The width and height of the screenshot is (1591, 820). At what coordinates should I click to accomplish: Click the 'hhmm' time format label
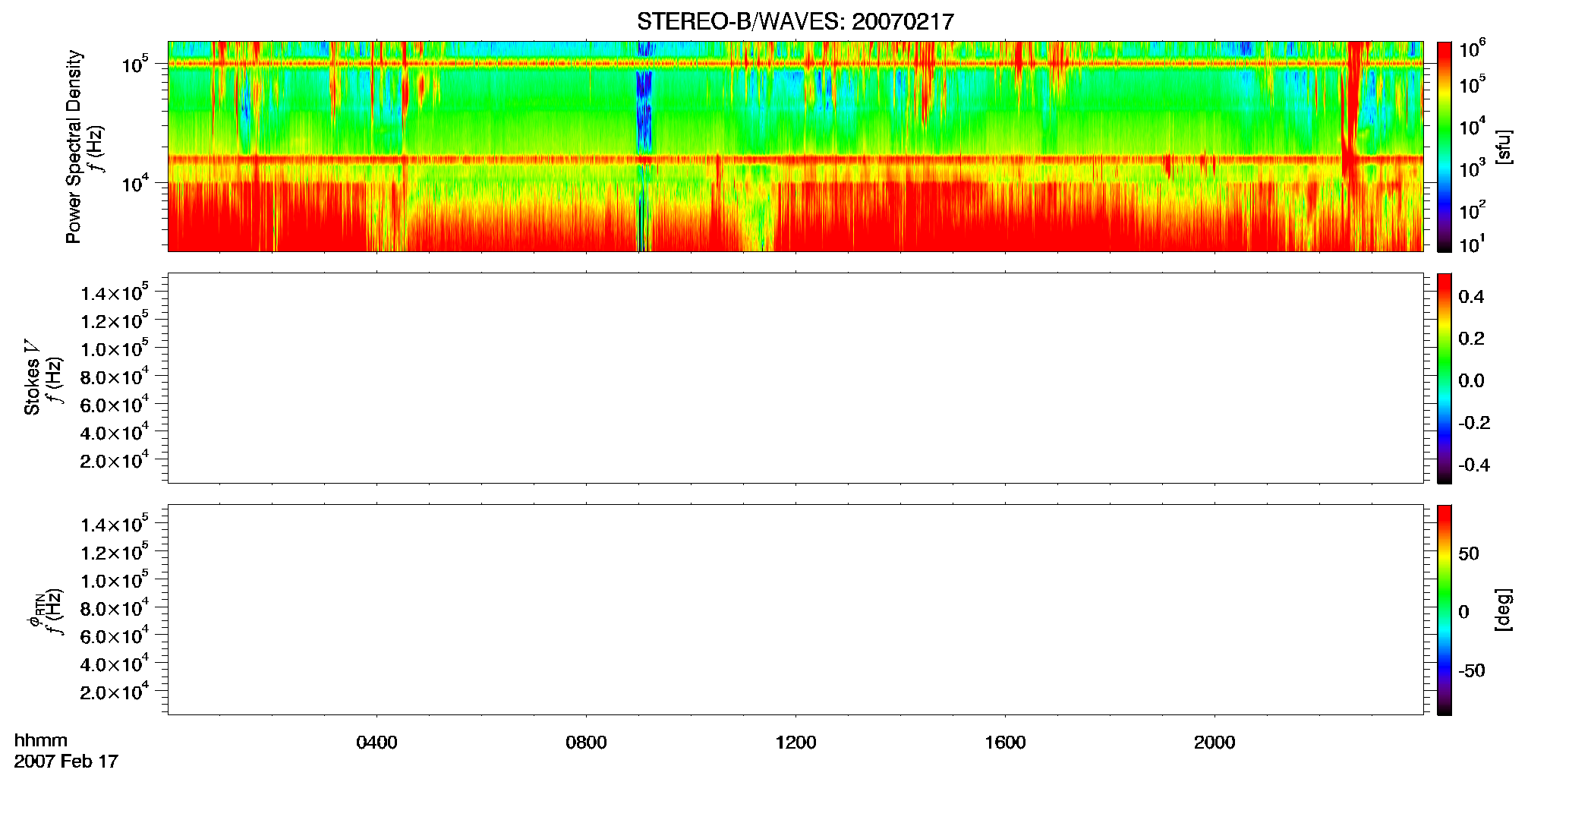tap(41, 740)
